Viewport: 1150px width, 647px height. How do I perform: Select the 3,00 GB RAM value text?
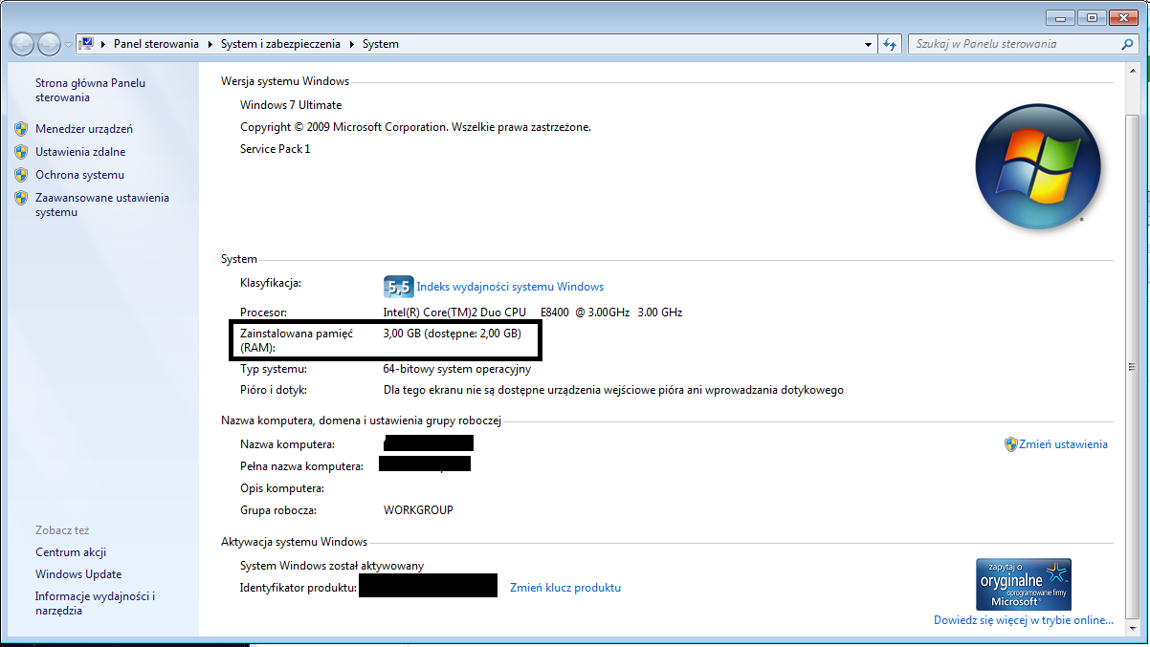453,334
